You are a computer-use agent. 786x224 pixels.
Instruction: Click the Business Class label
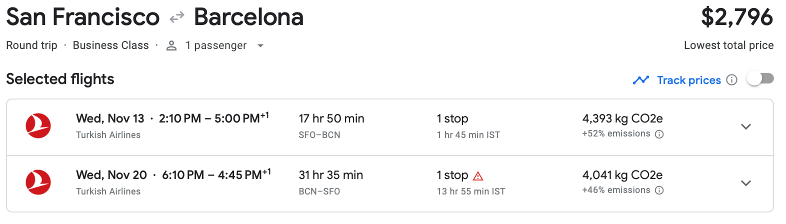coord(110,45)
